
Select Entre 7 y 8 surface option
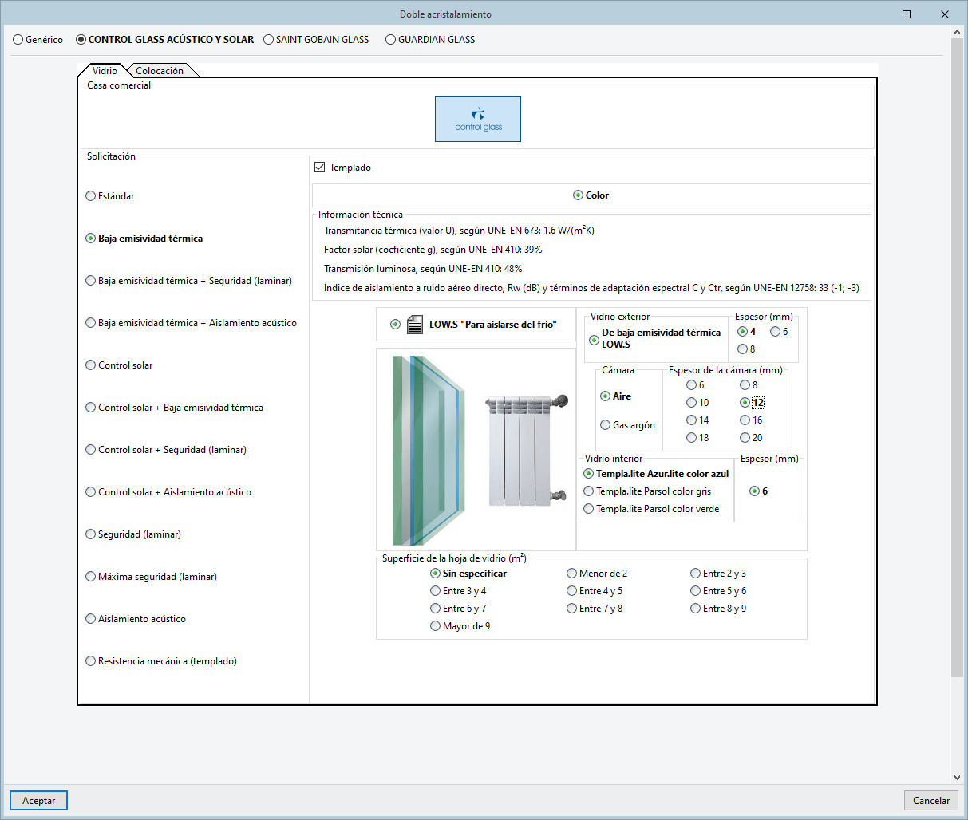(x=595, y=609)
